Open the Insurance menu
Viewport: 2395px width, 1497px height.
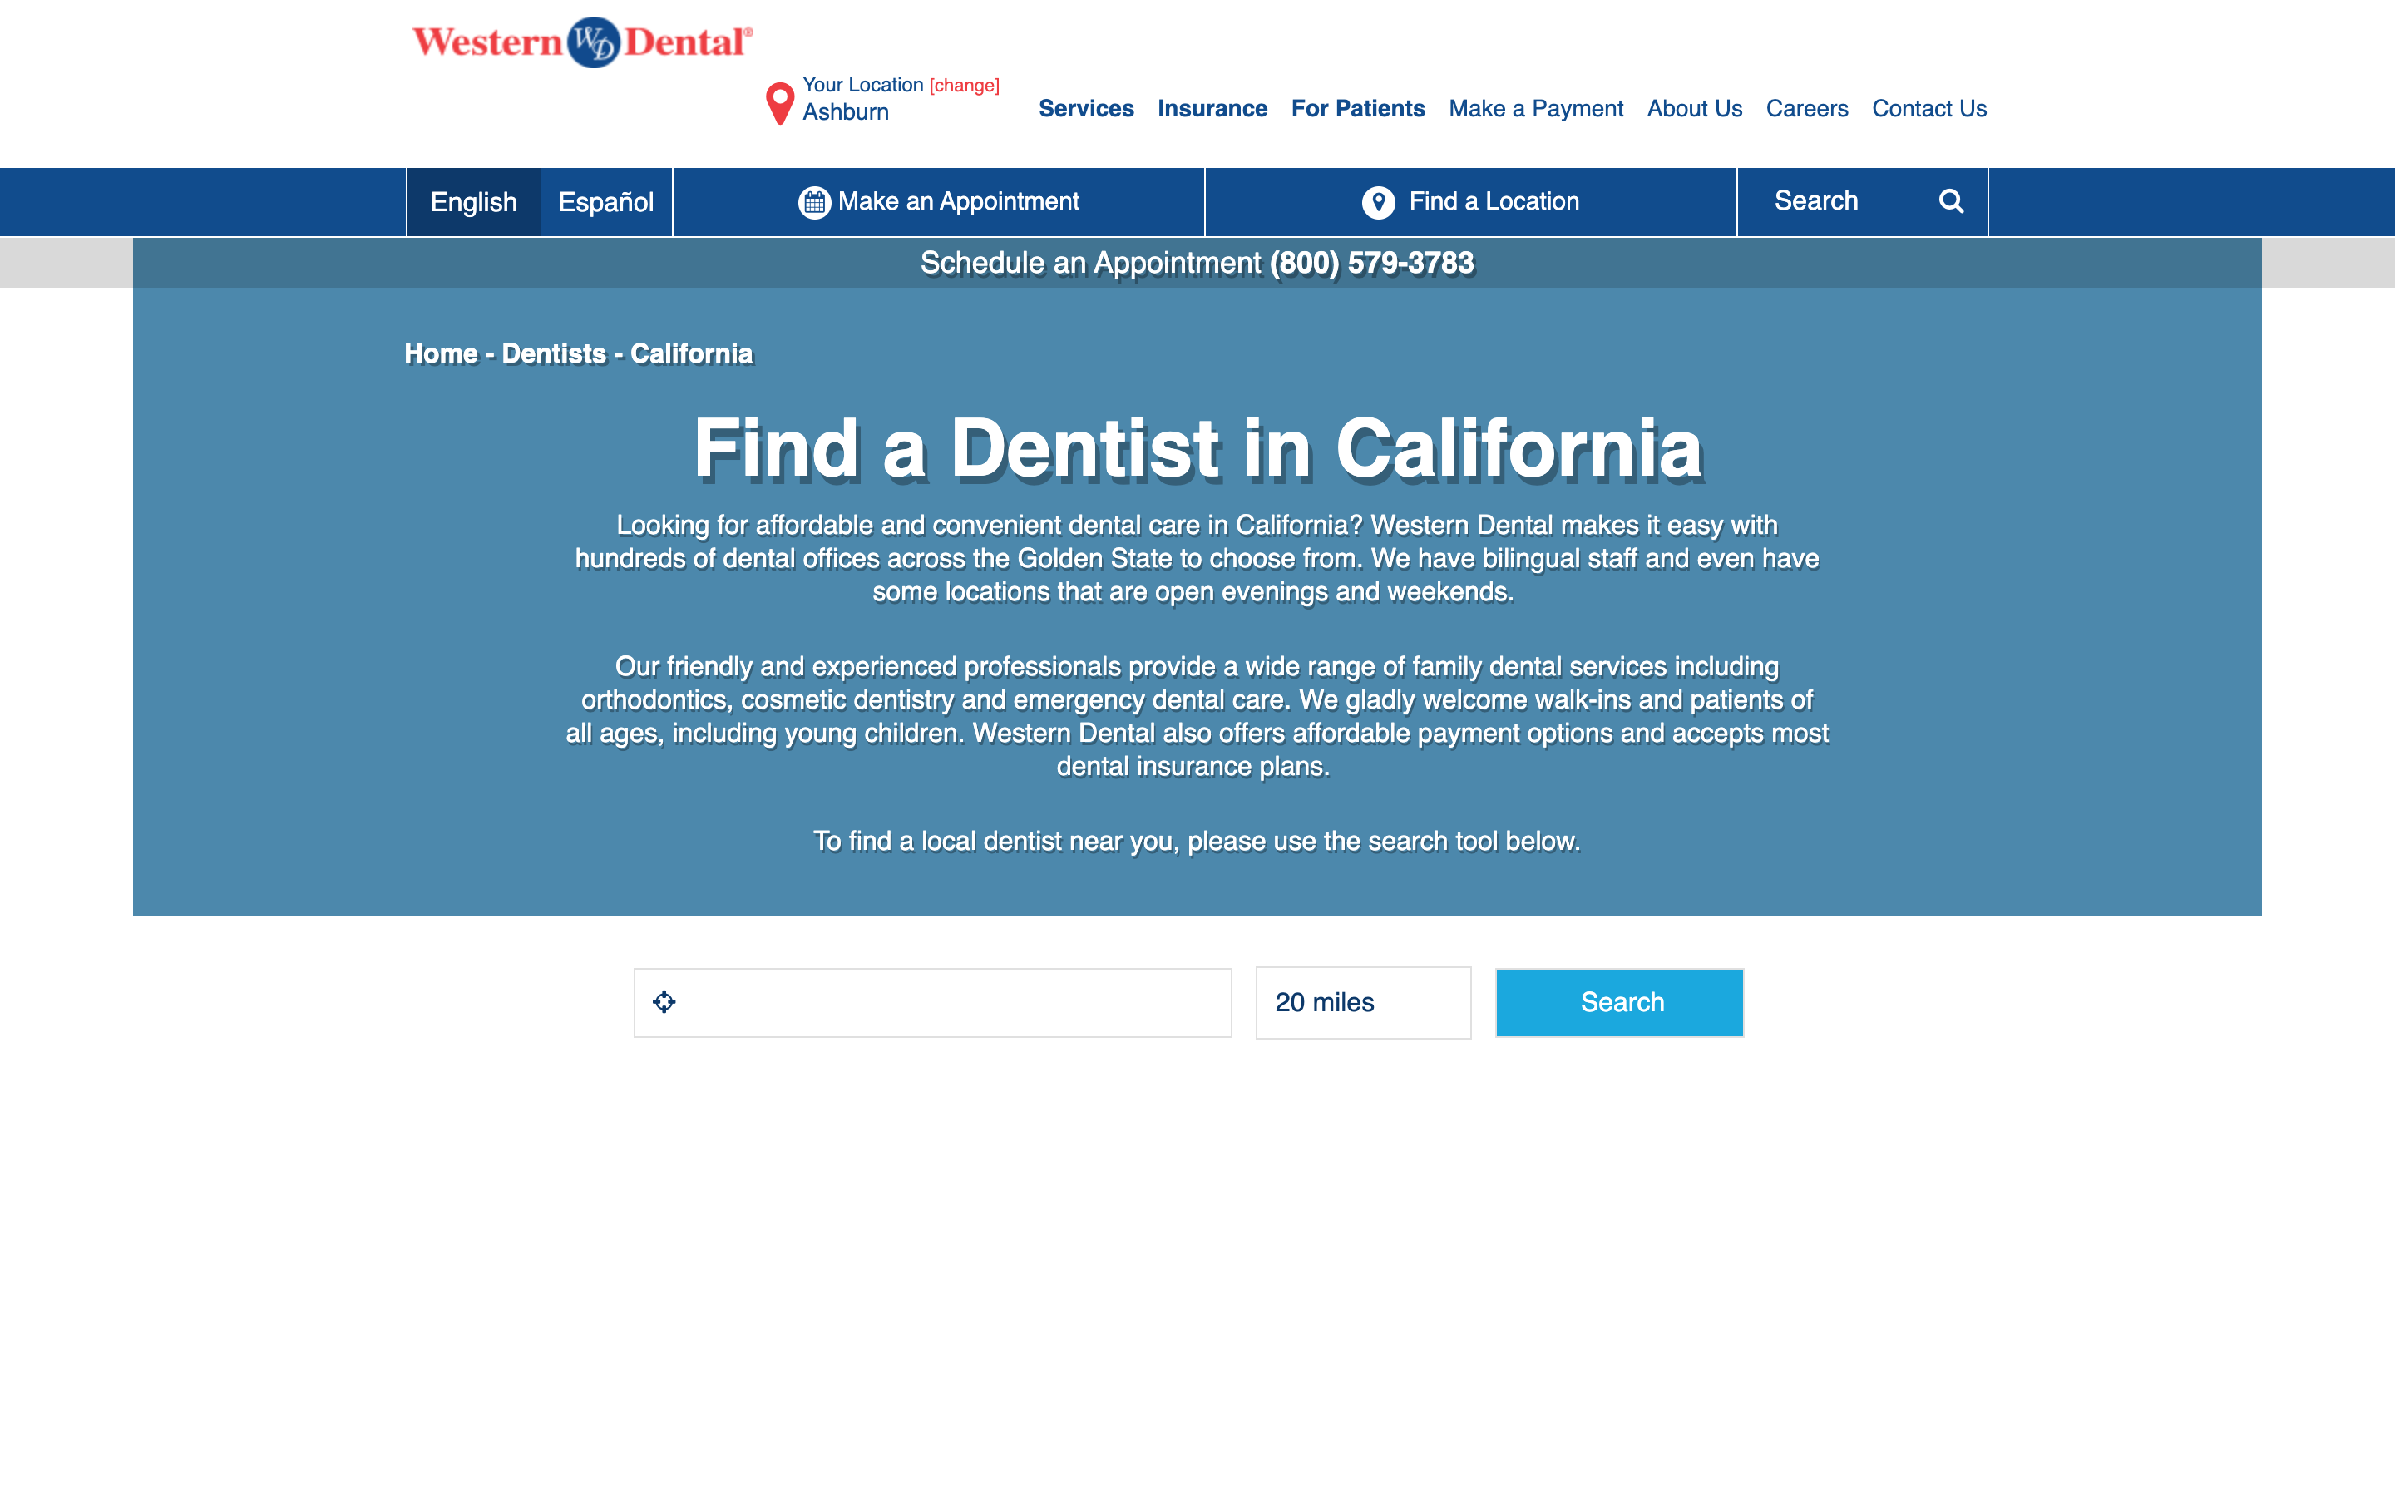click(x=1212, y=109)
